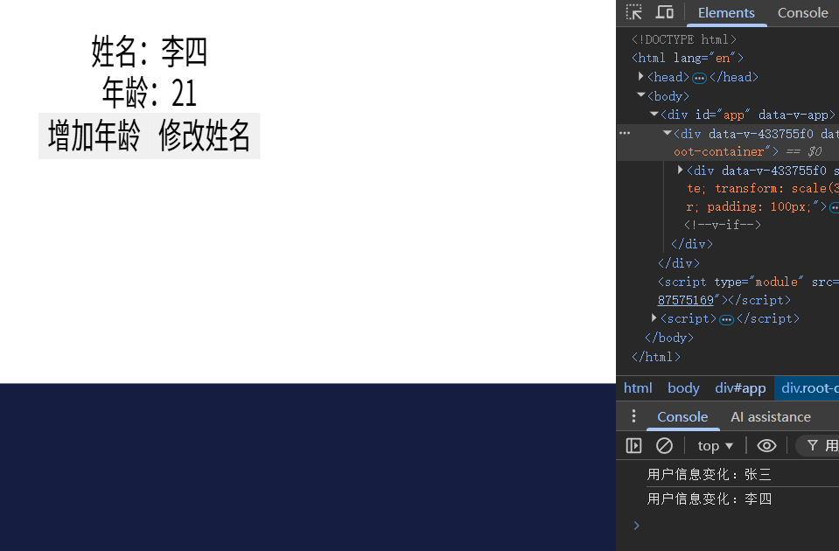The height and width of the screenshot is (551, 839).
Task: Collapse the body element node
Action: coord(641,95)
